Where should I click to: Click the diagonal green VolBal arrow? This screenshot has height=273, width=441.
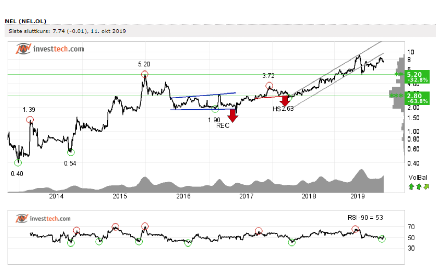coord(426,187)
